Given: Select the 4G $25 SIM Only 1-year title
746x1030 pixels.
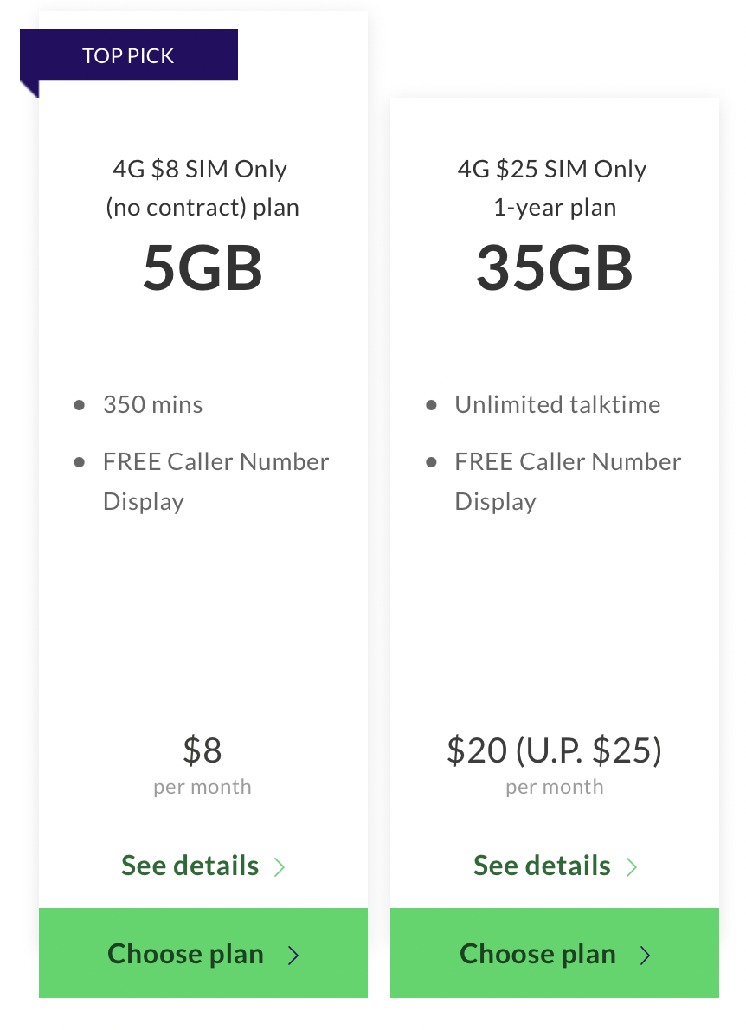Looking at the screenshot, I should 553,188.
